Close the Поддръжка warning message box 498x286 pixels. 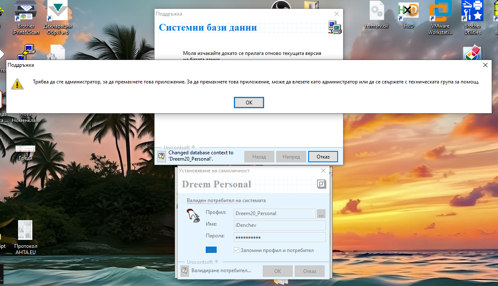point(485,65)
